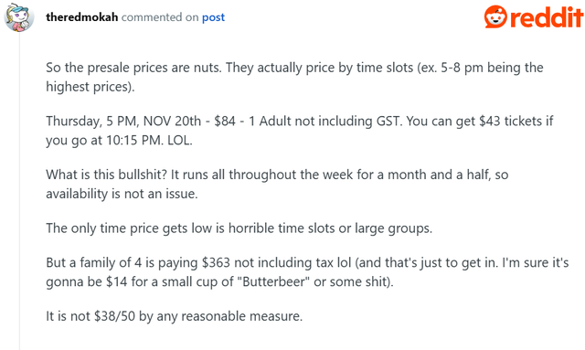Click the quoted word "Butterbeer"
Screen dimensions: 585x350
pos(276,281)
